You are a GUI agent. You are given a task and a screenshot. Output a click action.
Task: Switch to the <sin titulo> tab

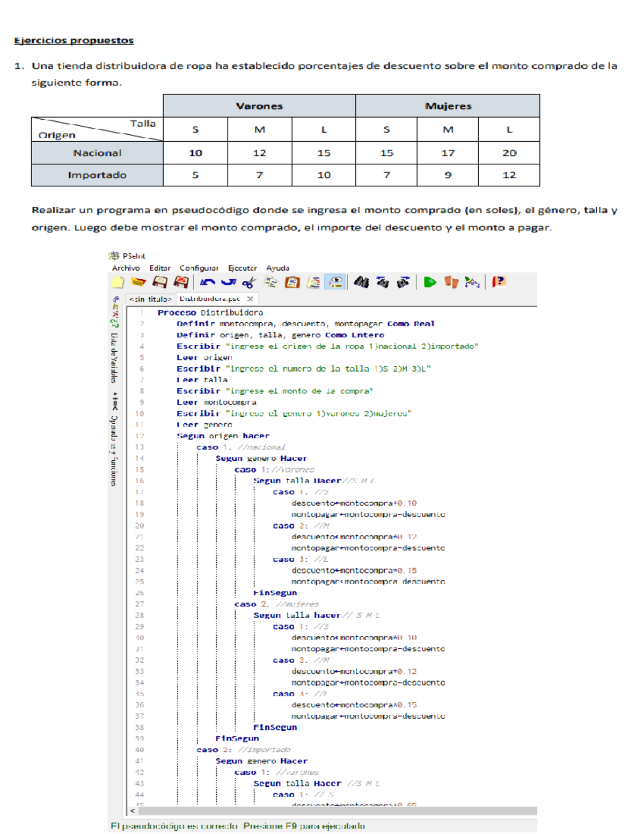tap(150, 299)
